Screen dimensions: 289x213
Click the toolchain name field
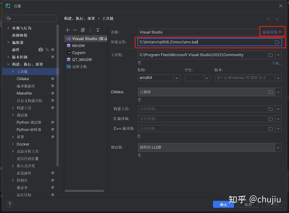tap(198, 32)
